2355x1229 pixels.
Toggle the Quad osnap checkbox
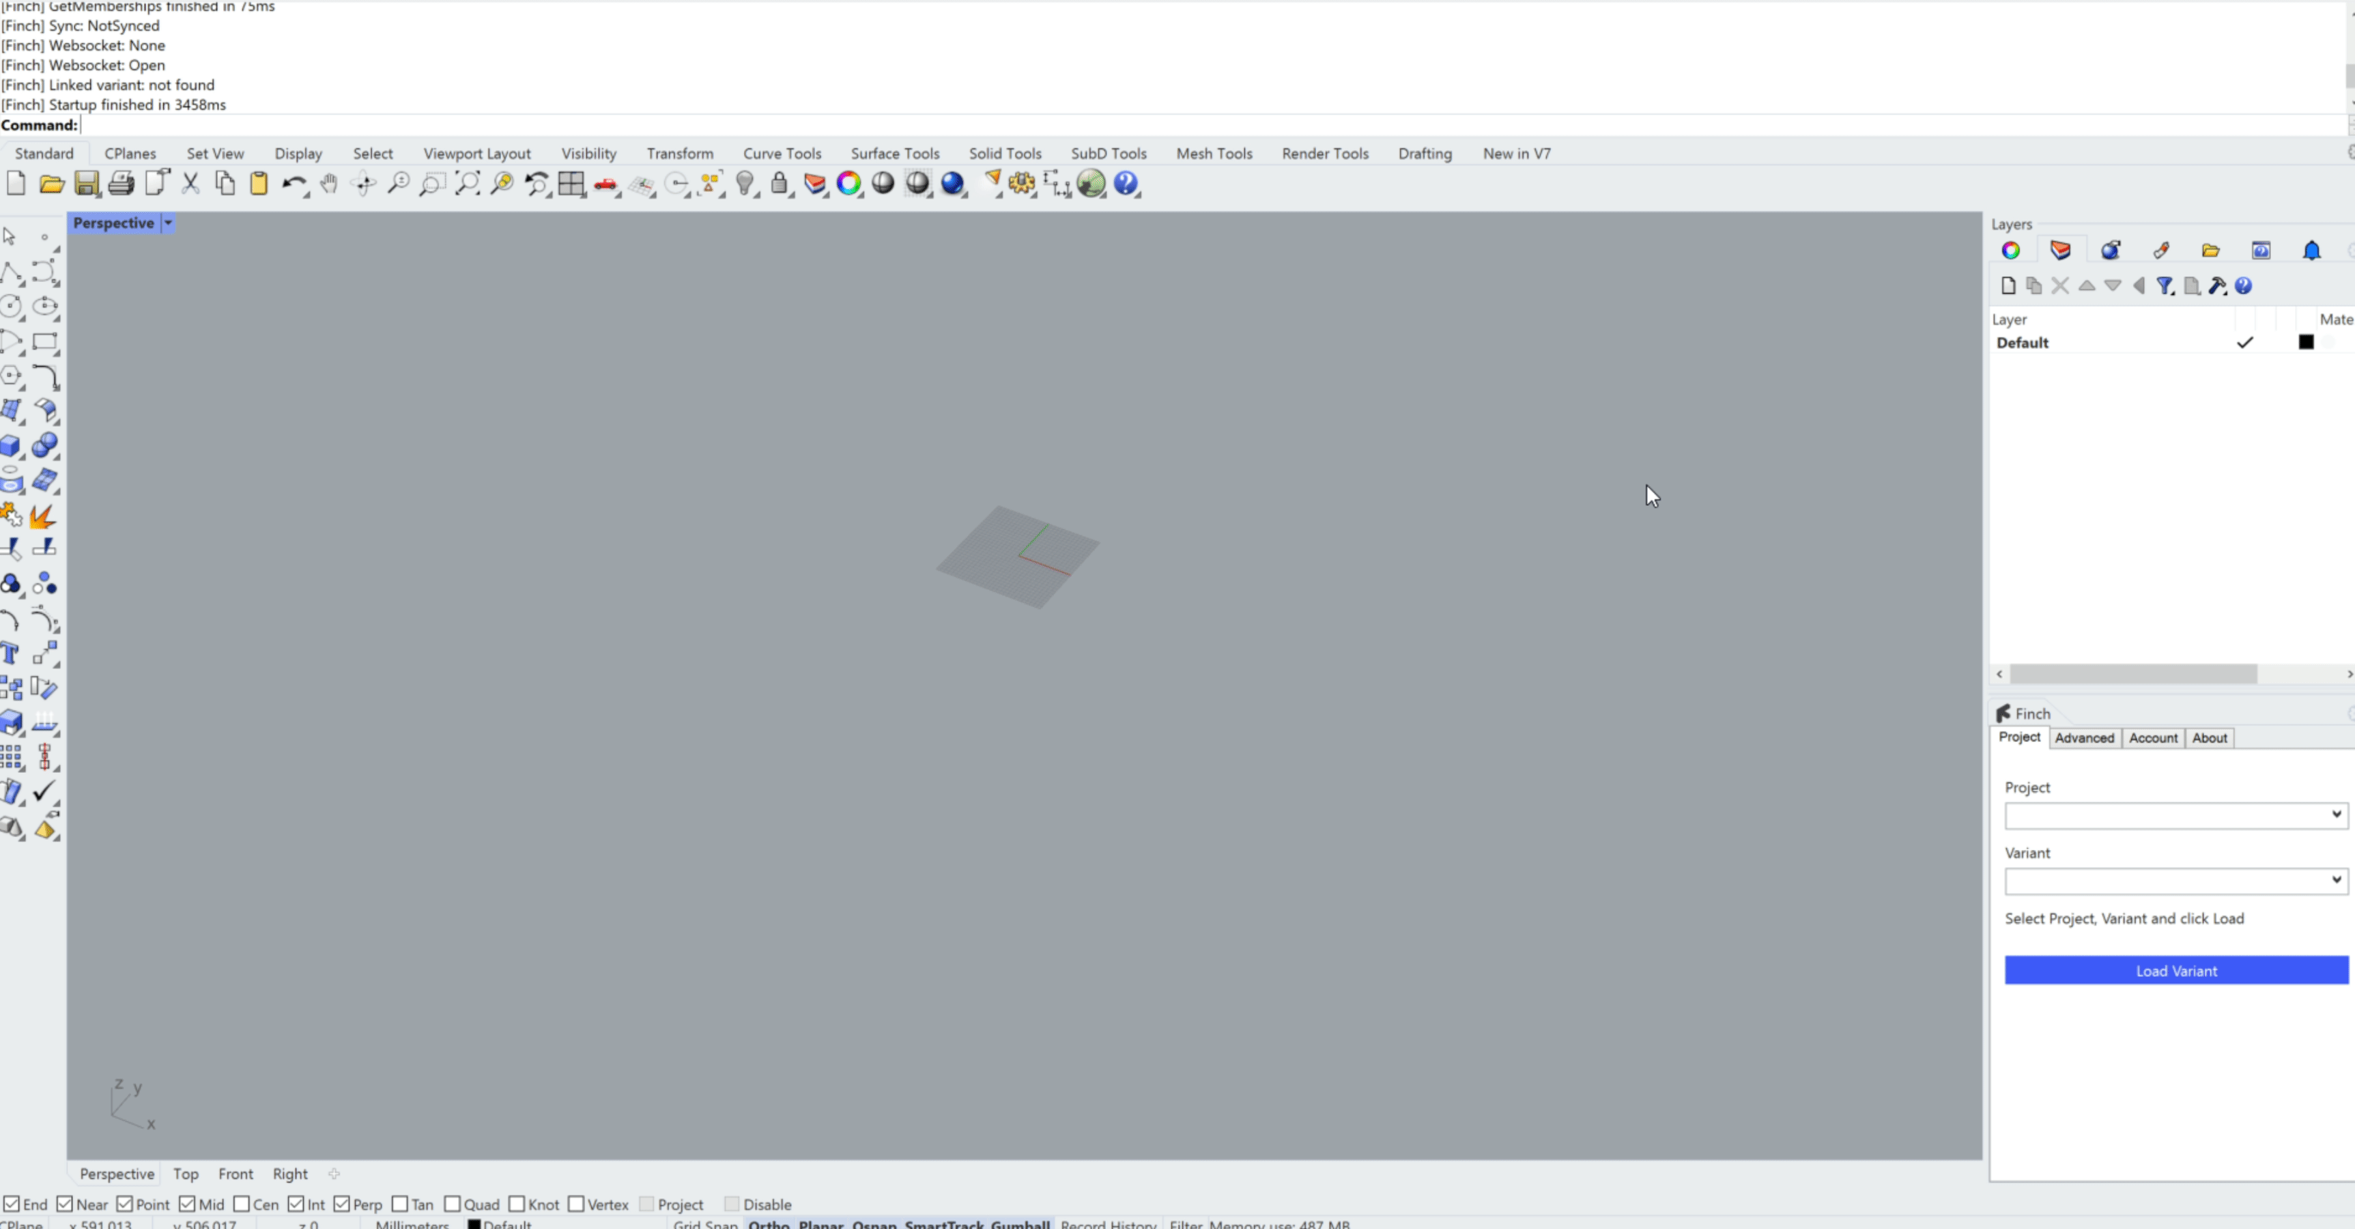453,1203
